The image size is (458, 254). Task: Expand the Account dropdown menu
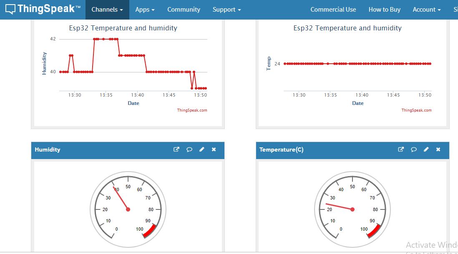coord(426,10)
